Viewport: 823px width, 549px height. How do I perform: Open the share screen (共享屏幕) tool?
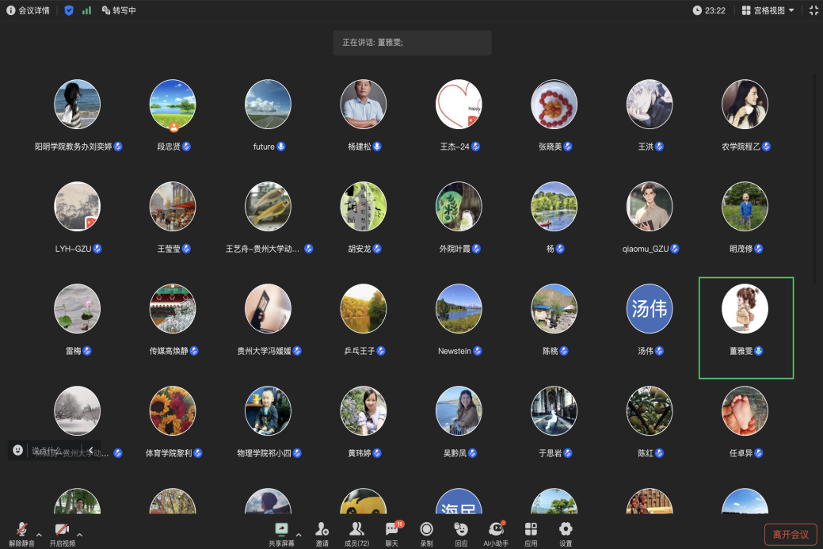pos(280,530)
